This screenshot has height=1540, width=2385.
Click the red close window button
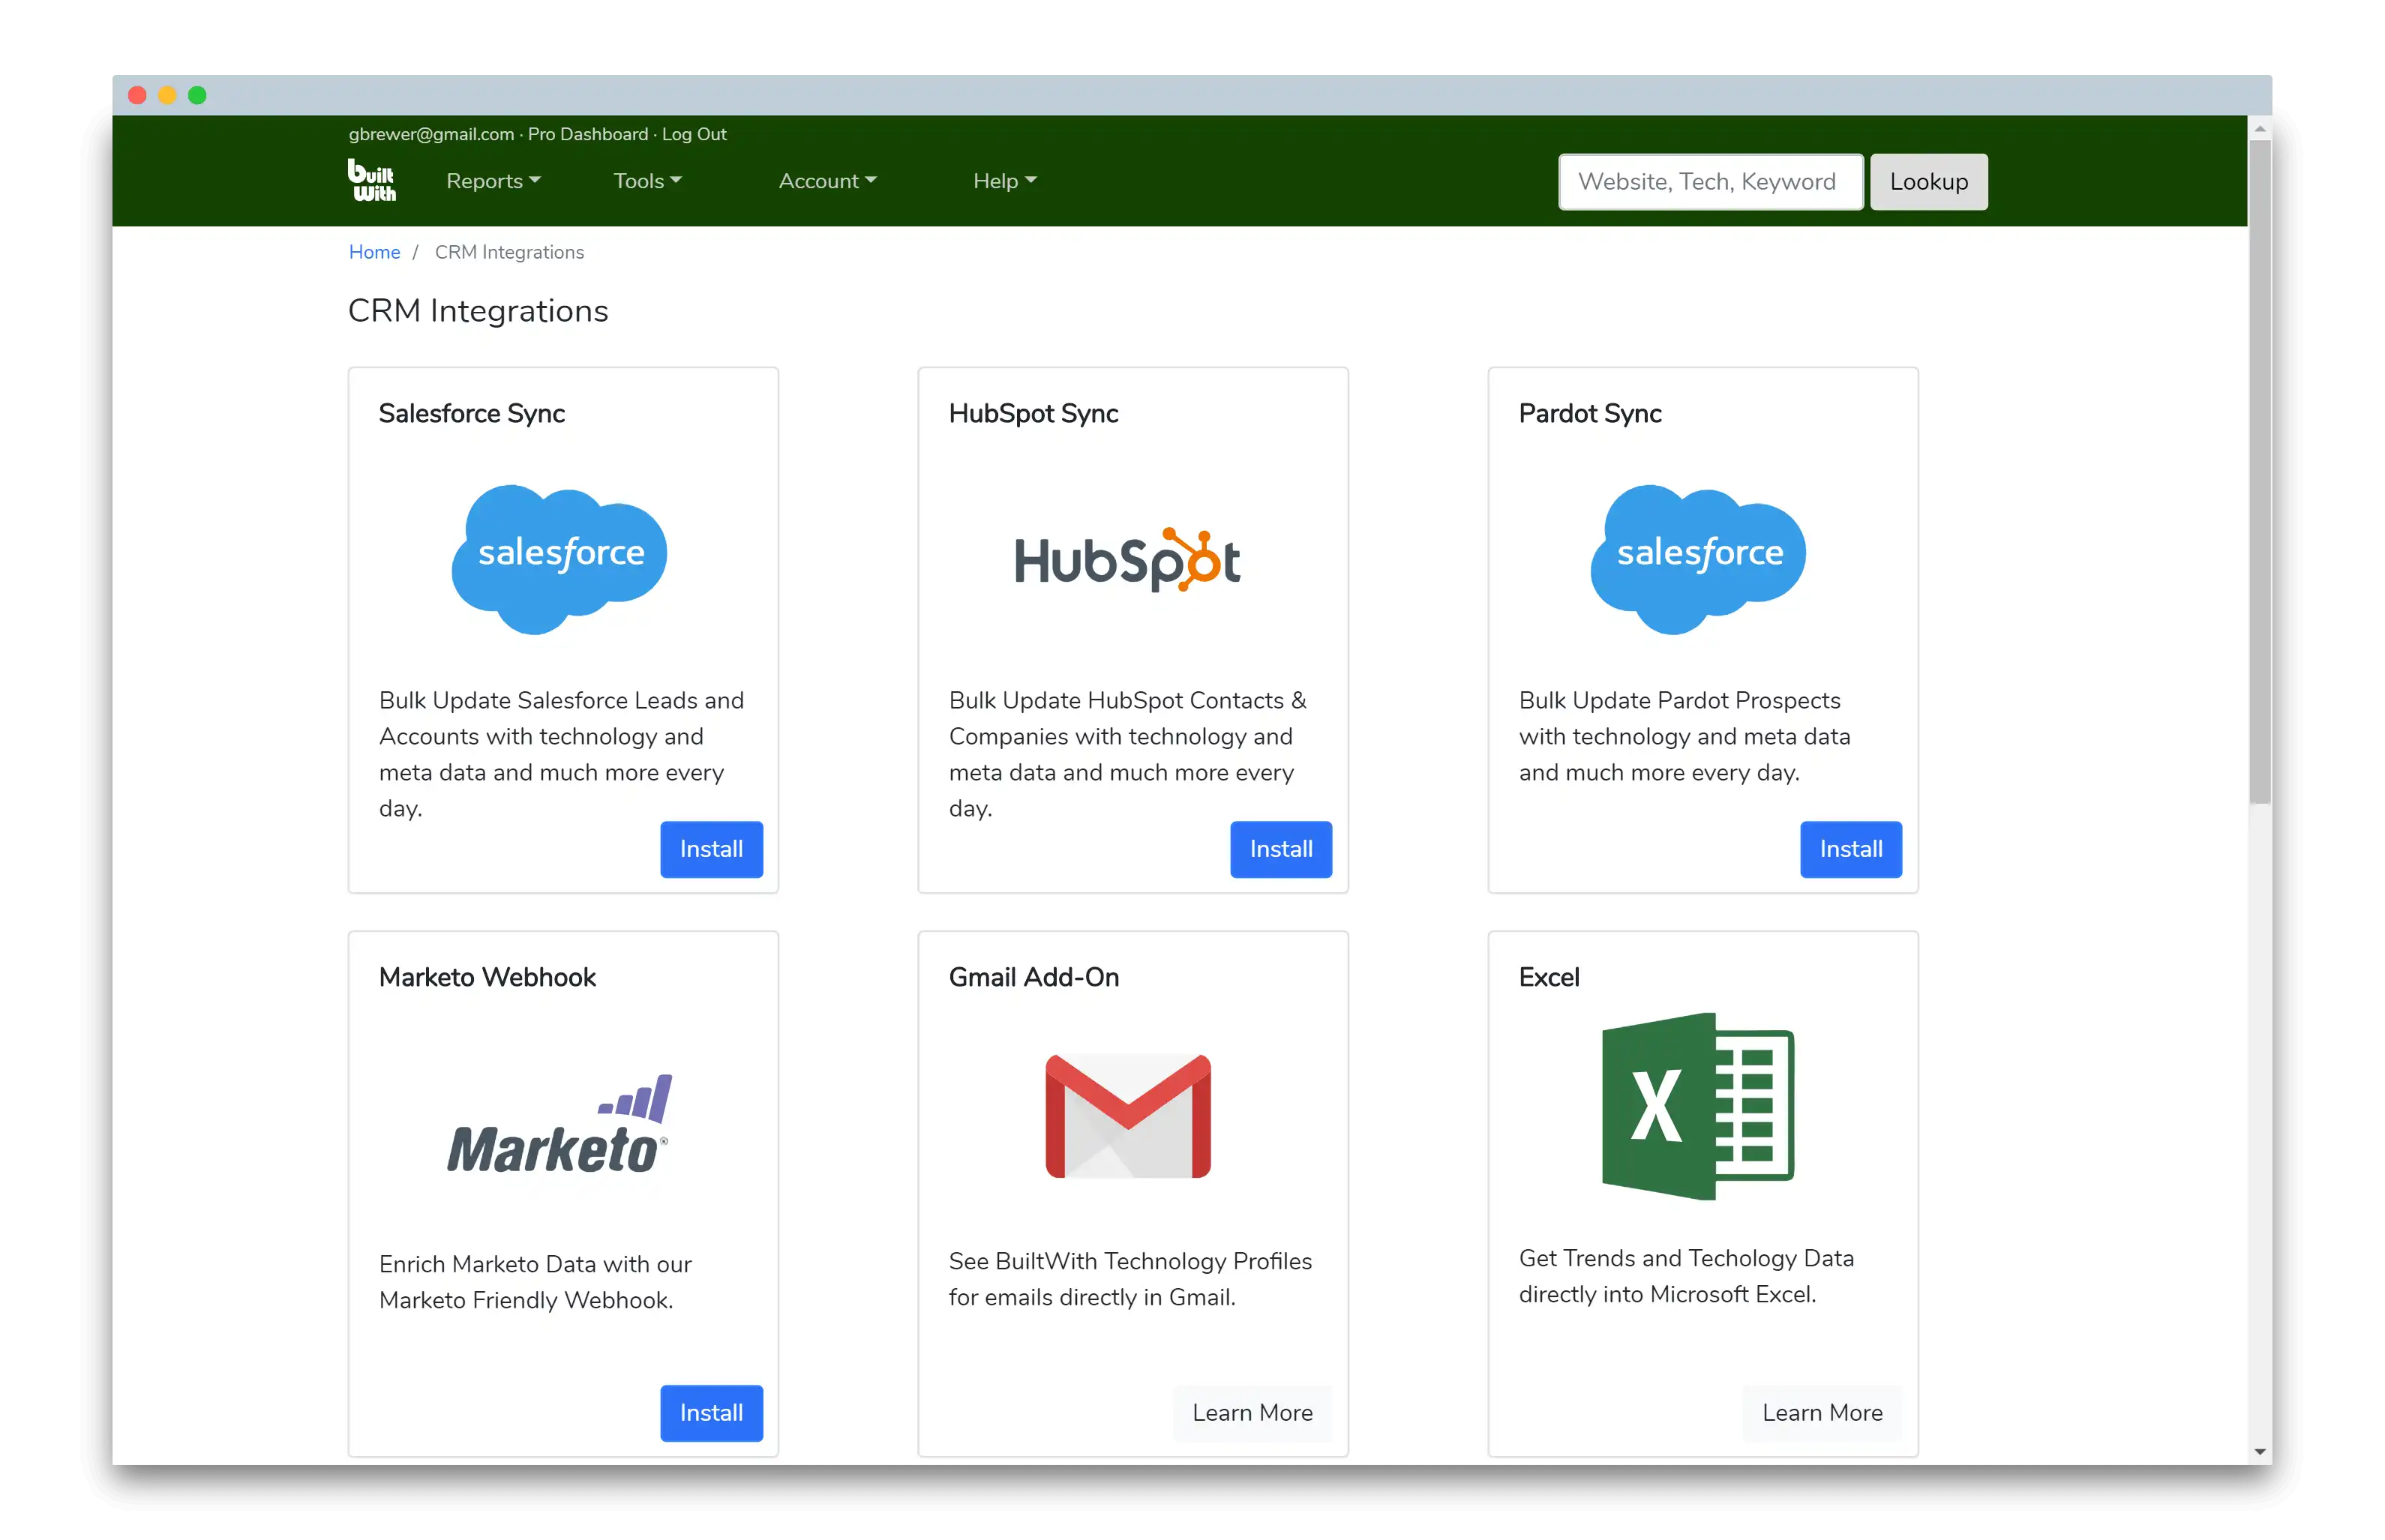tap(138, 95)
